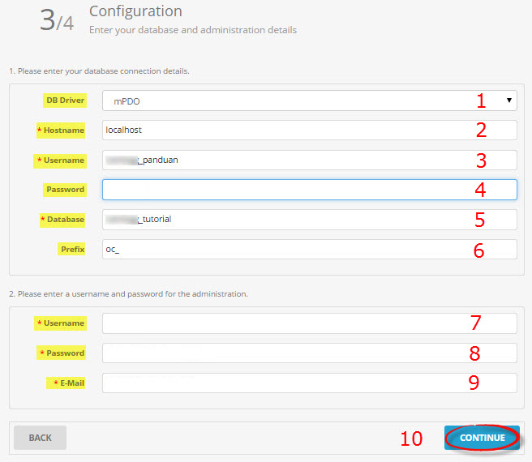Image resolution: width=532 pixels, height=462 pixels.
Task: Go back using the BACK button
Action: click(x=40, y=438)
